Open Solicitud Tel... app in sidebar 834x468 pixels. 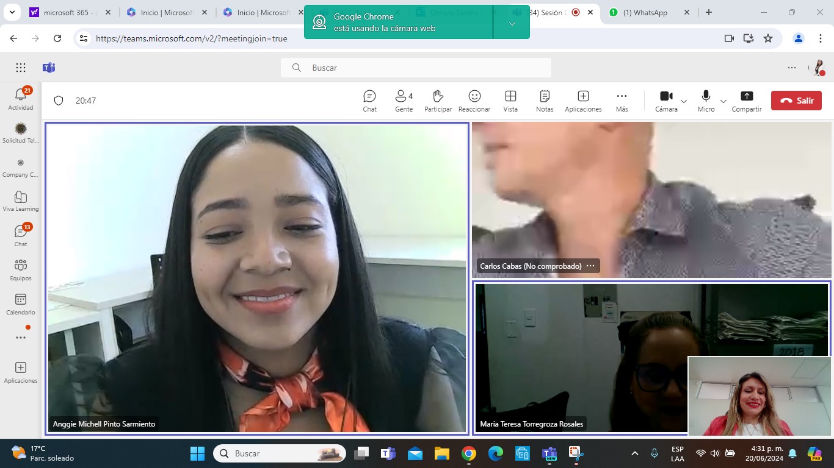21,133
